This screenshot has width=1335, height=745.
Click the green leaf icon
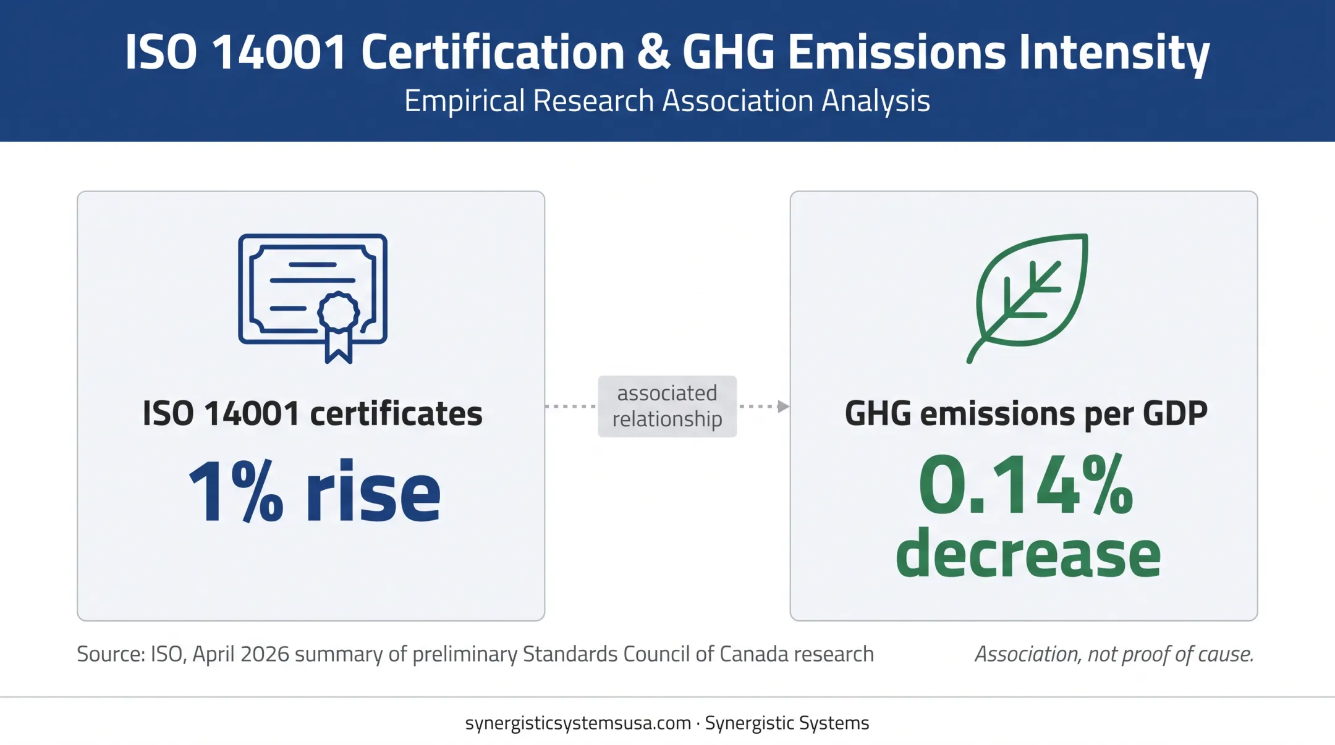pos(1027,298)
